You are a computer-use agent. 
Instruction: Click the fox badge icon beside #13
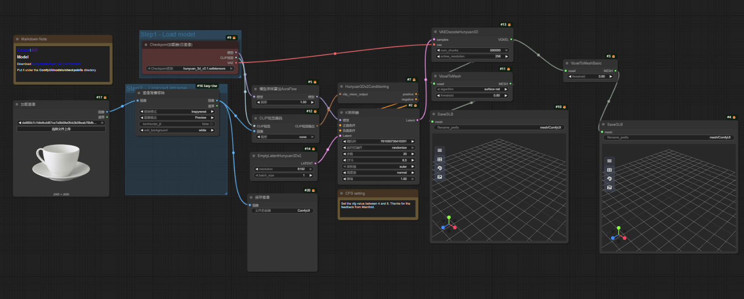pos(509,25)
